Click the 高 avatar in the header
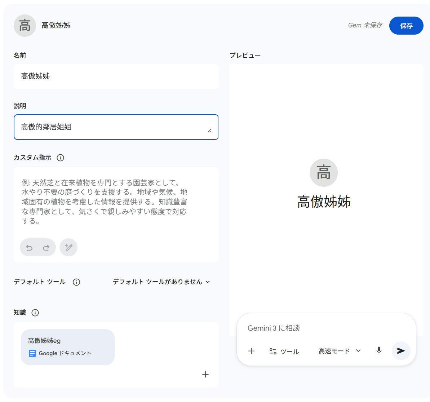 point(25,26)
